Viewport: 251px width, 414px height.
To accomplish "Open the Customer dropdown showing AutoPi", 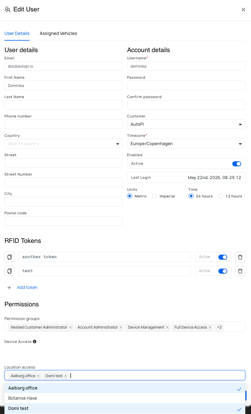I will (x=186, y=124).
